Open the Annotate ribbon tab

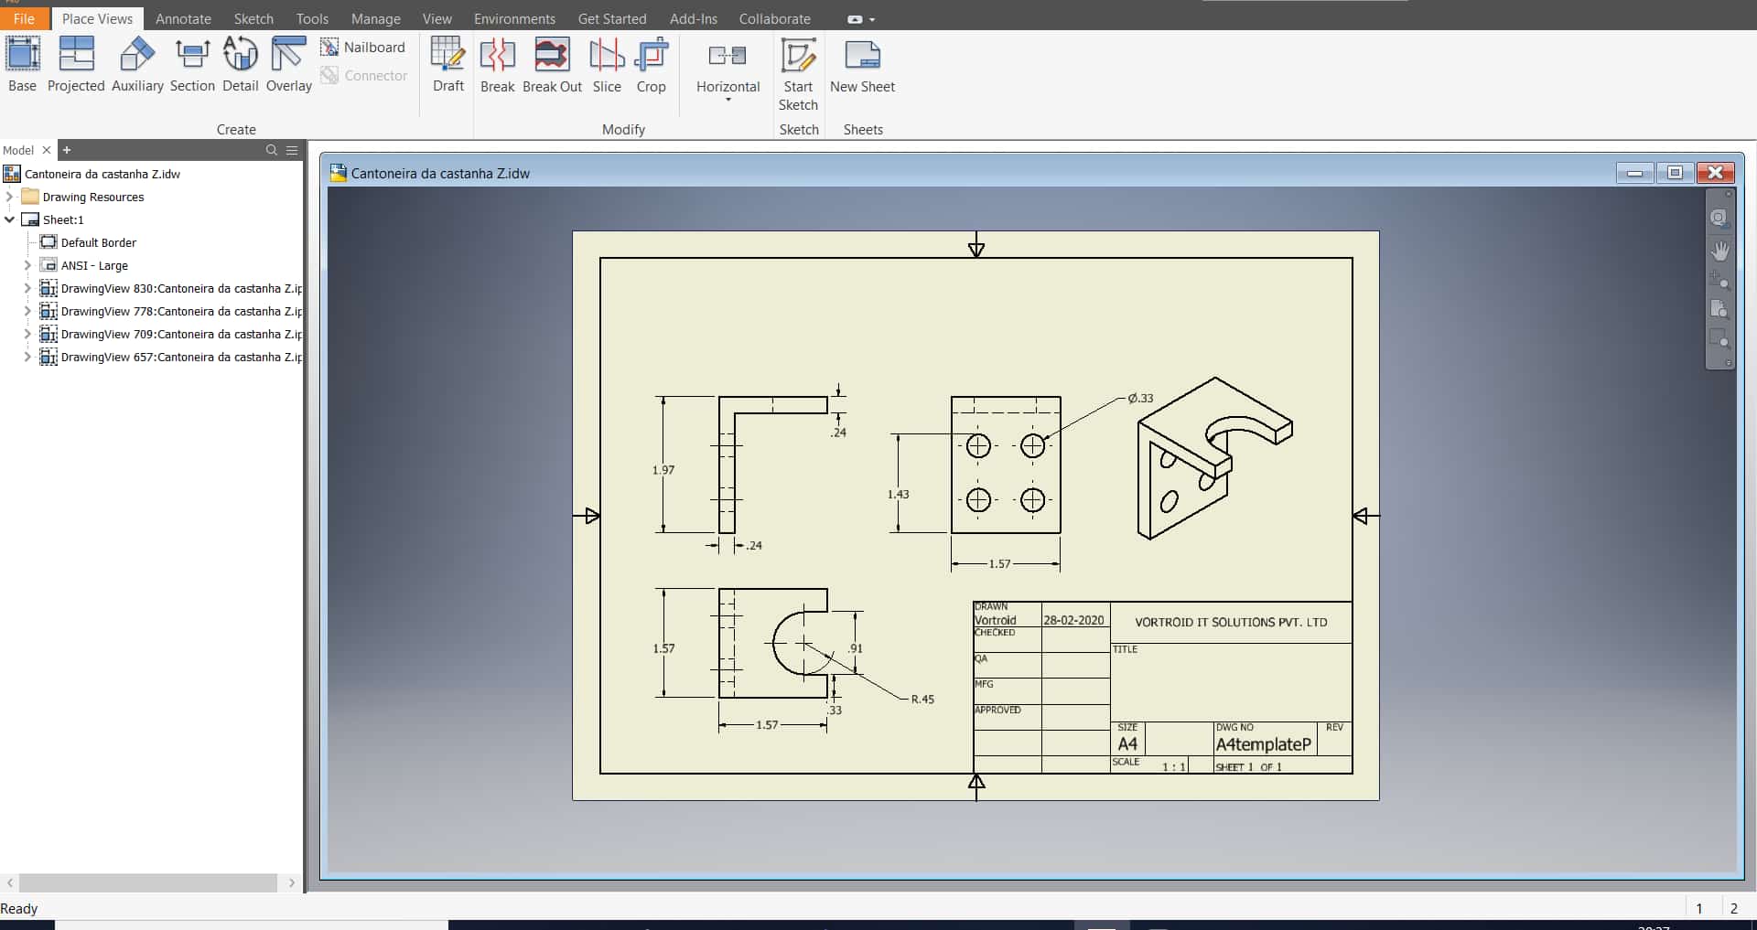(183, 18)
